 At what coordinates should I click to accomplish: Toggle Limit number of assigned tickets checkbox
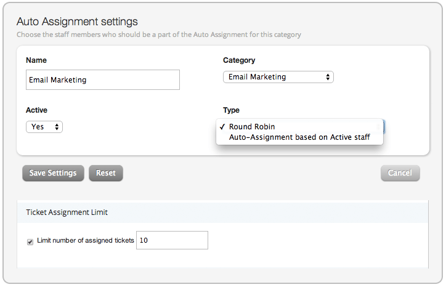30,242
